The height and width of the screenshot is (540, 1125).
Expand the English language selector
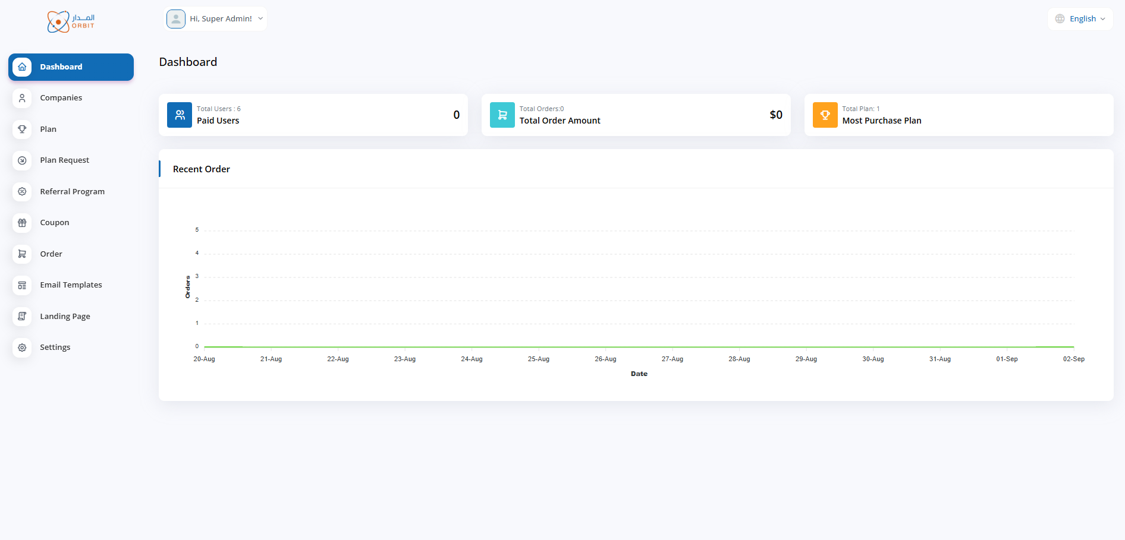[x=1080, y=19]
